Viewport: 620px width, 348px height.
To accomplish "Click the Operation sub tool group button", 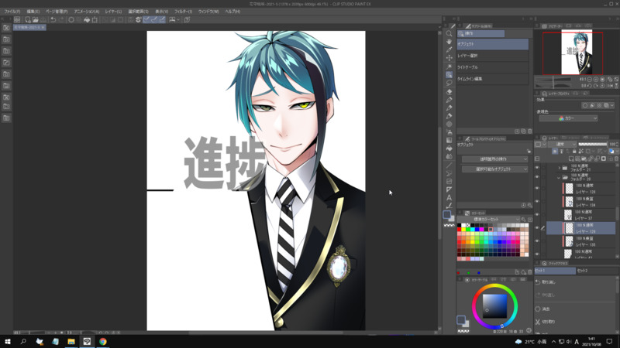I will (x=480, y=33).
